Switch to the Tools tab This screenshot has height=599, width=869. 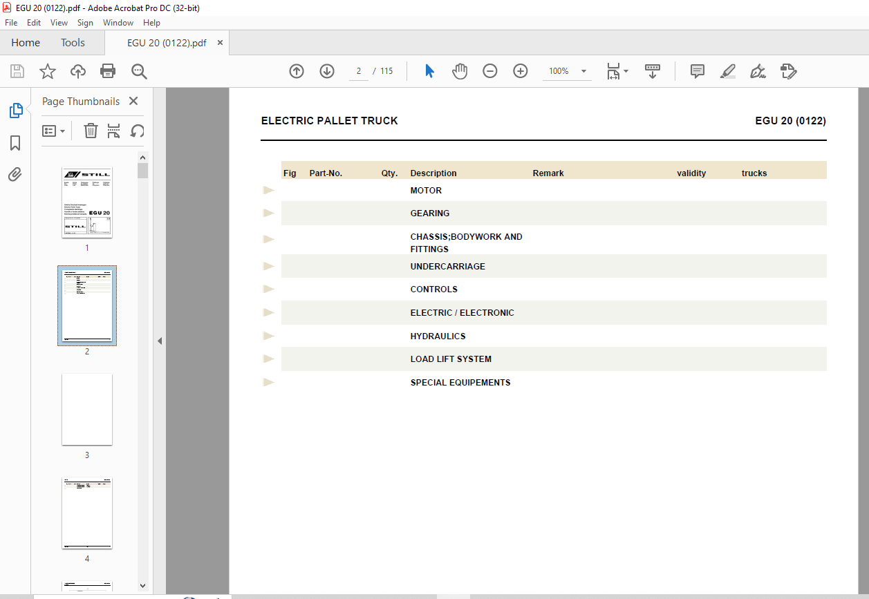tap(73, 43)
